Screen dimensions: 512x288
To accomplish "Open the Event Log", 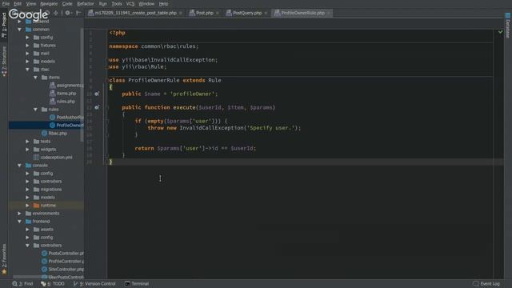I will coord(486,284).
